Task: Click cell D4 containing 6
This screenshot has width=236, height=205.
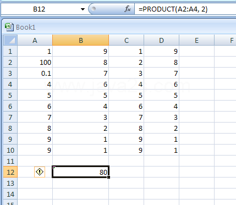Action: (x=161, y=84)
